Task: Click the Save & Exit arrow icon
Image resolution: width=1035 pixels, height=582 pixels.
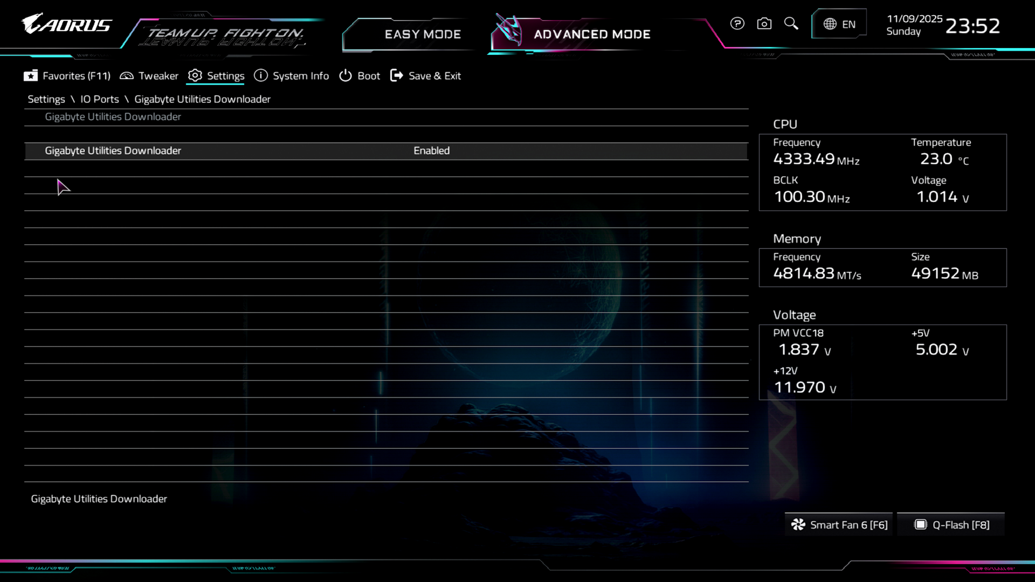Action: tap(396, 76)
